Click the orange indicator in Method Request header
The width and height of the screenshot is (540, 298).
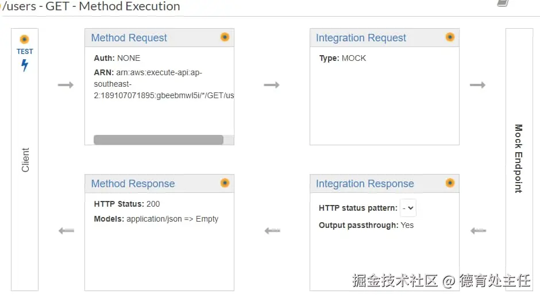point(225,37)
